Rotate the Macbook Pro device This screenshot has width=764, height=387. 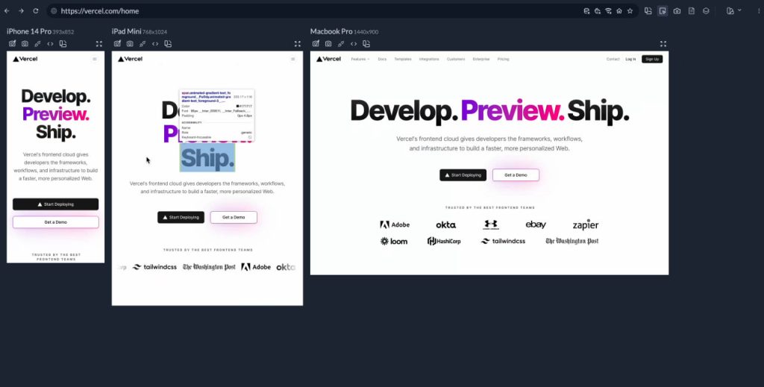366,44
